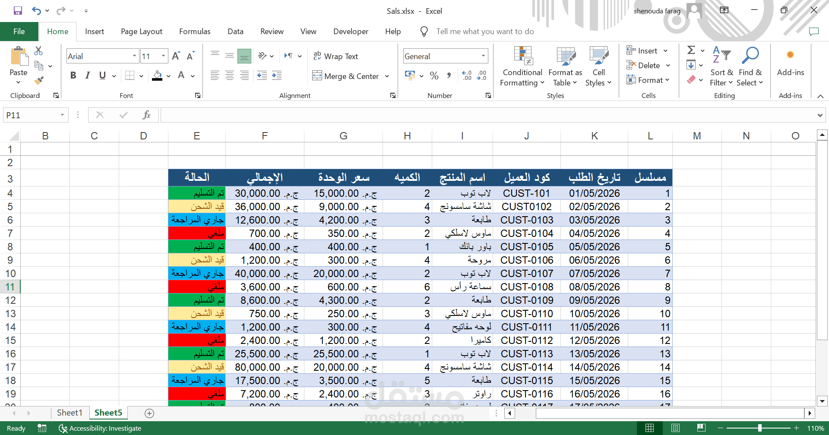This screenshot has width=829, height=435.
Task: Click the AutoSum sigma icon
Action: pyautogui.click(x=691, y=50)
